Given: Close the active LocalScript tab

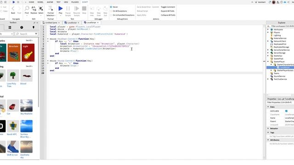Looking at the screenshot, I should (x=98, y=22).
